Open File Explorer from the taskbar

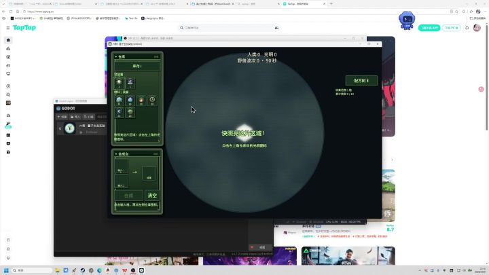57,270
